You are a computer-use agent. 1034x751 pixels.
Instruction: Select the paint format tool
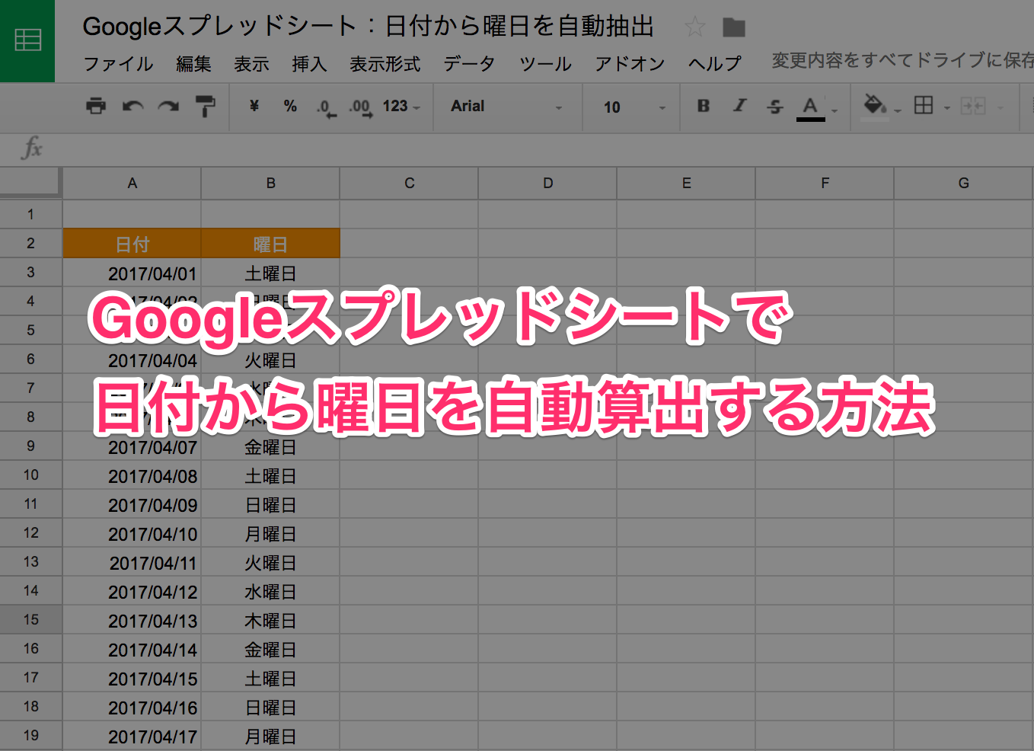click(x=205, y=106)
